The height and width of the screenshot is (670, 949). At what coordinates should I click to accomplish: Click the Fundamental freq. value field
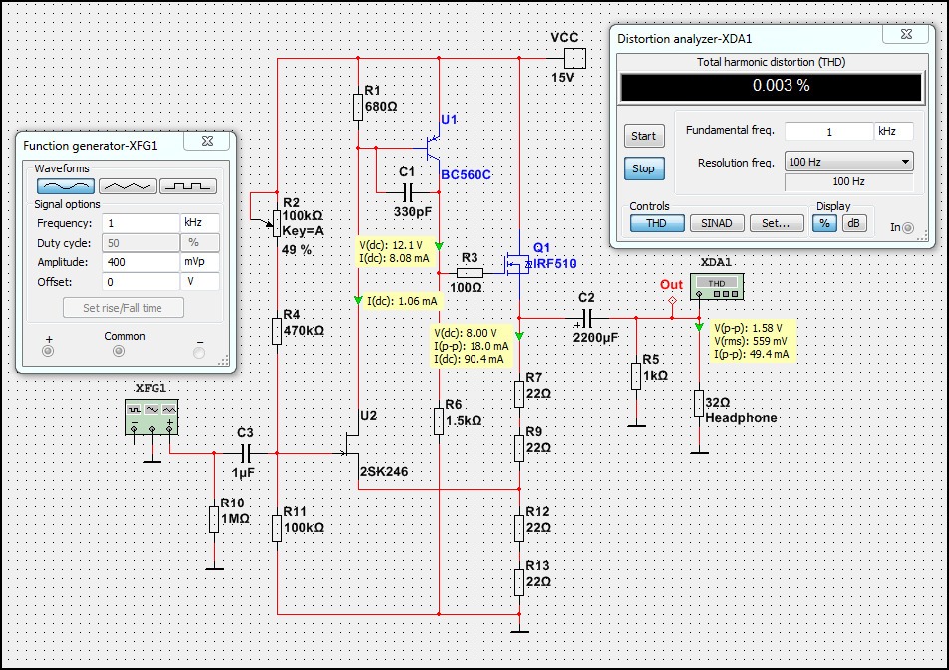click(829, 131)
